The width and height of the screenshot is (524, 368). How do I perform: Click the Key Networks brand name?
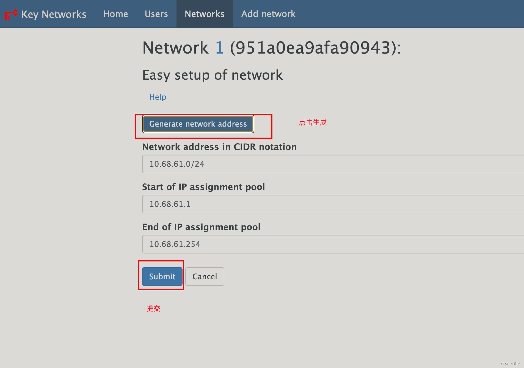point(54,14)
